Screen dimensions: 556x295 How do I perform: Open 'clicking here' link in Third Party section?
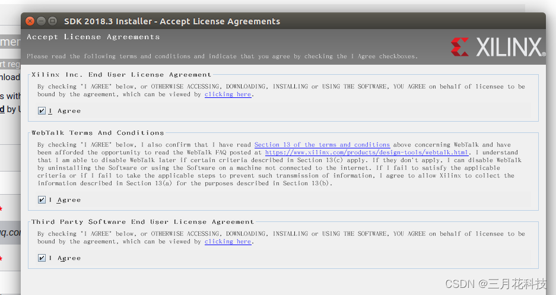coord(228,242)
